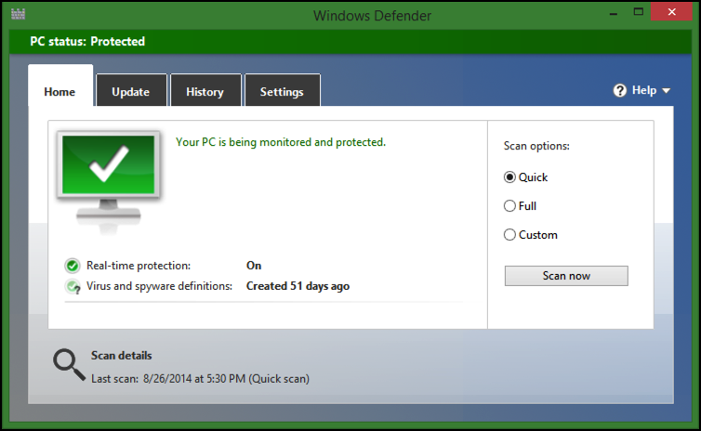Maximize the Windows Defender window
The image size is (701, 431).
[x=639, y=12]
